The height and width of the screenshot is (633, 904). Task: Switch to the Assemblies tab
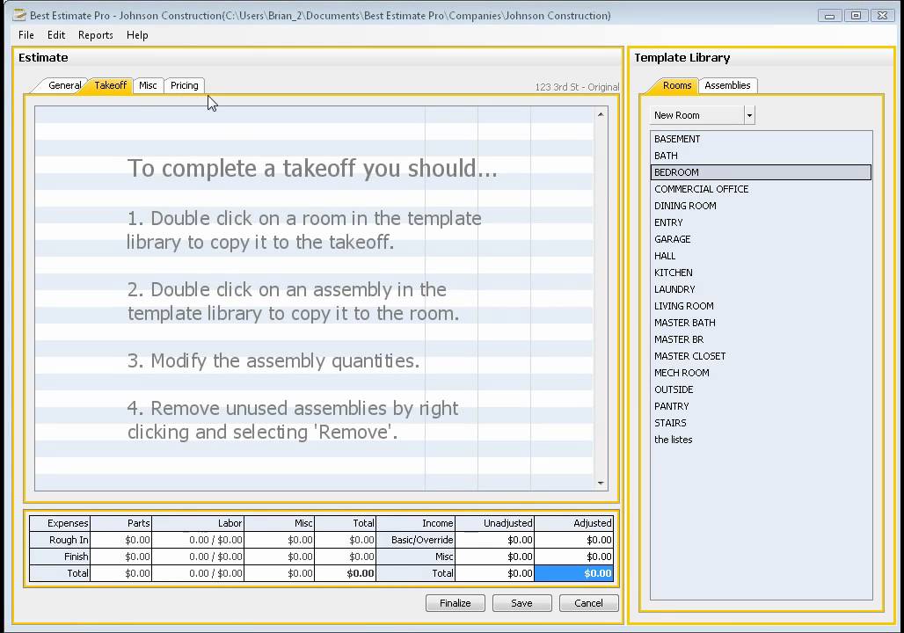727,85
